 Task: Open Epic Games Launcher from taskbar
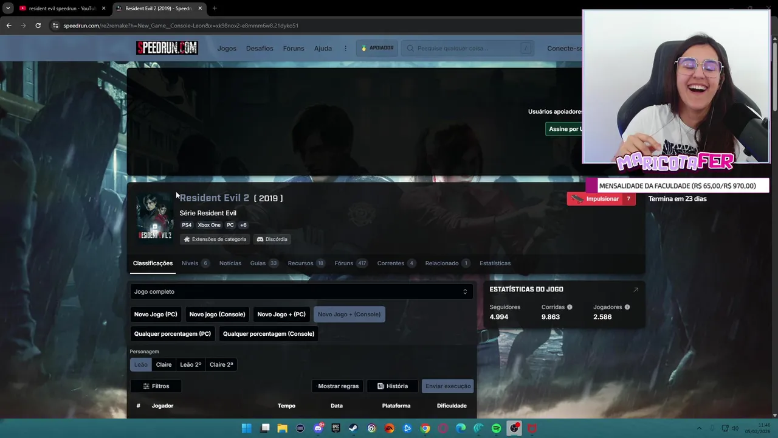tap(336, 428)
